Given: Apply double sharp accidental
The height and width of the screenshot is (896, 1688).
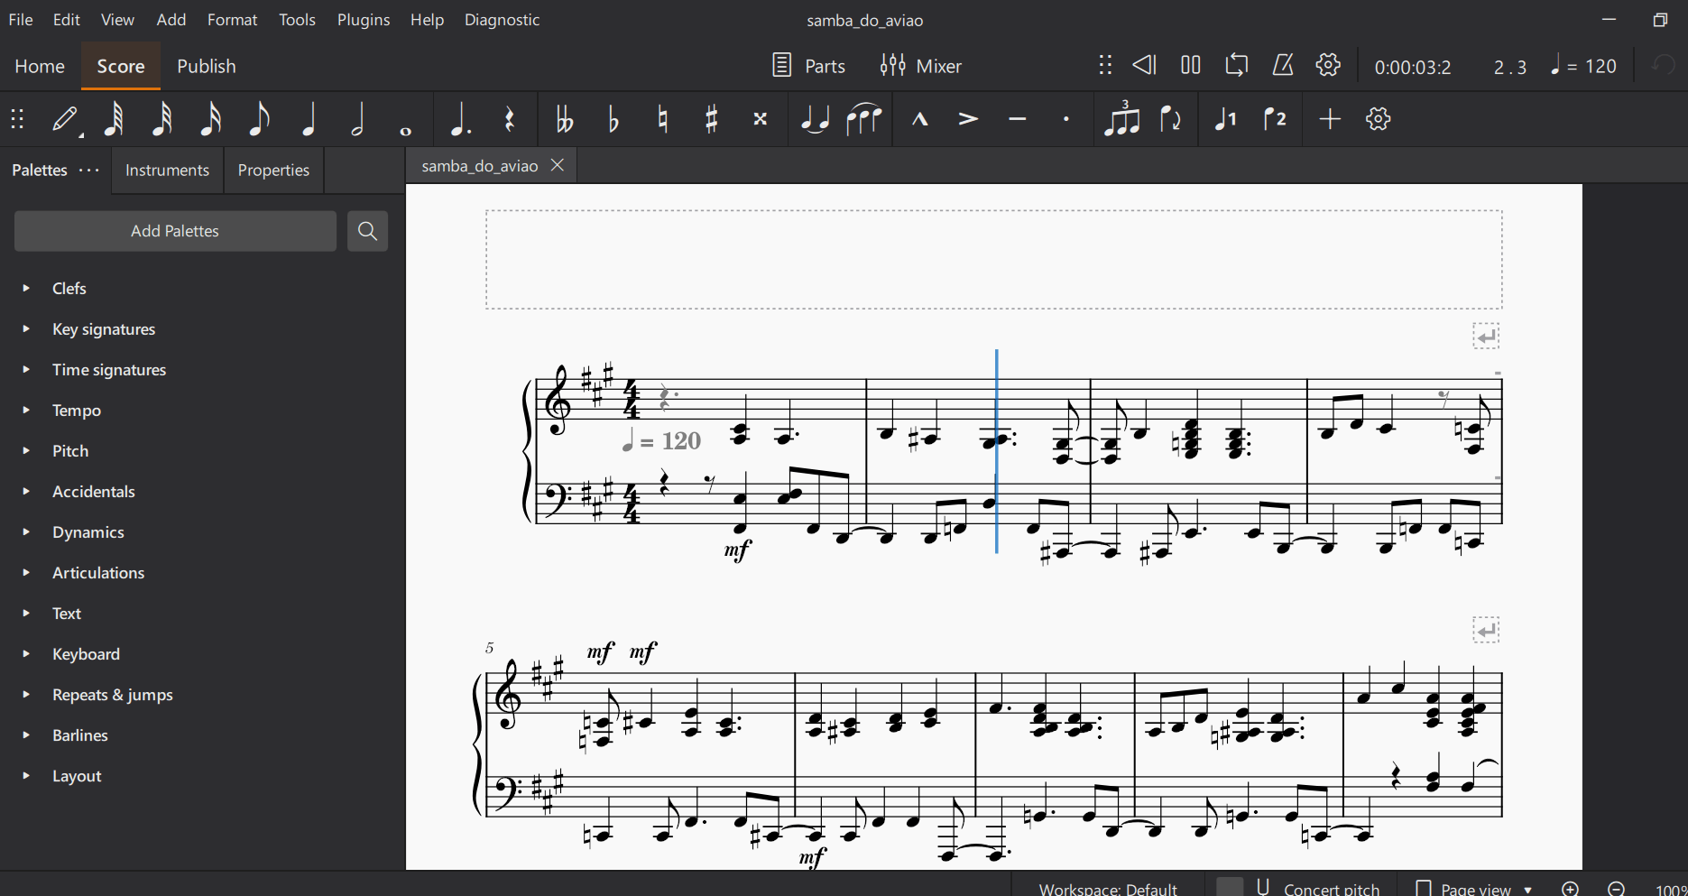Looking at the screenshot, I should click(x=761, y=119).
